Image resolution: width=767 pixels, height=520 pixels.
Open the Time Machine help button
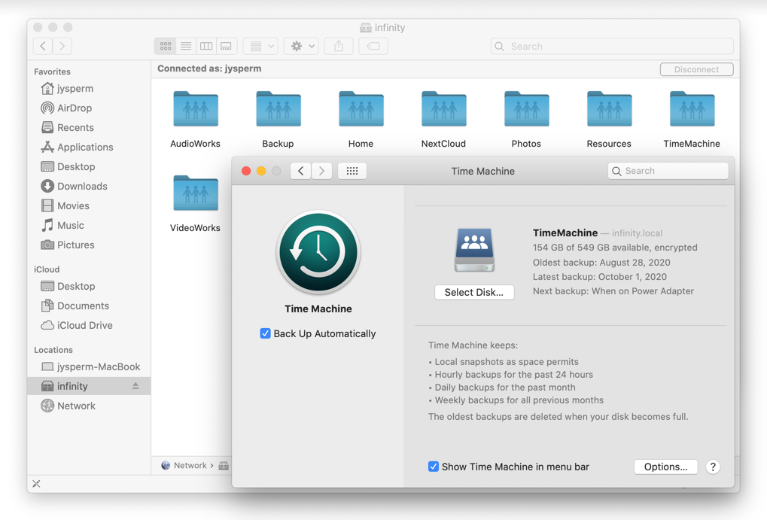click(x=712, y=467)
